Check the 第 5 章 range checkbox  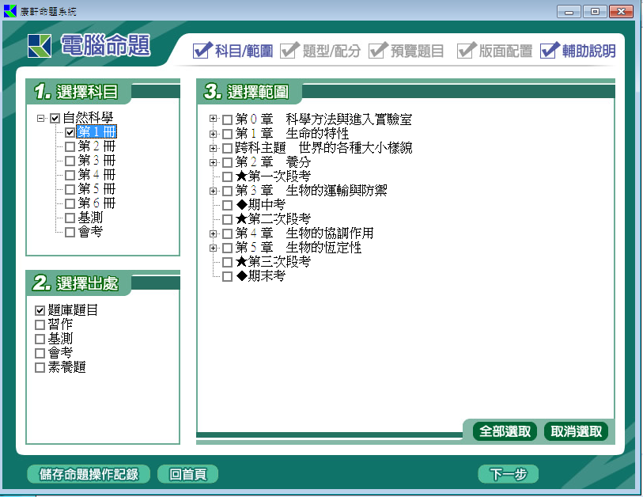point(227,248)
